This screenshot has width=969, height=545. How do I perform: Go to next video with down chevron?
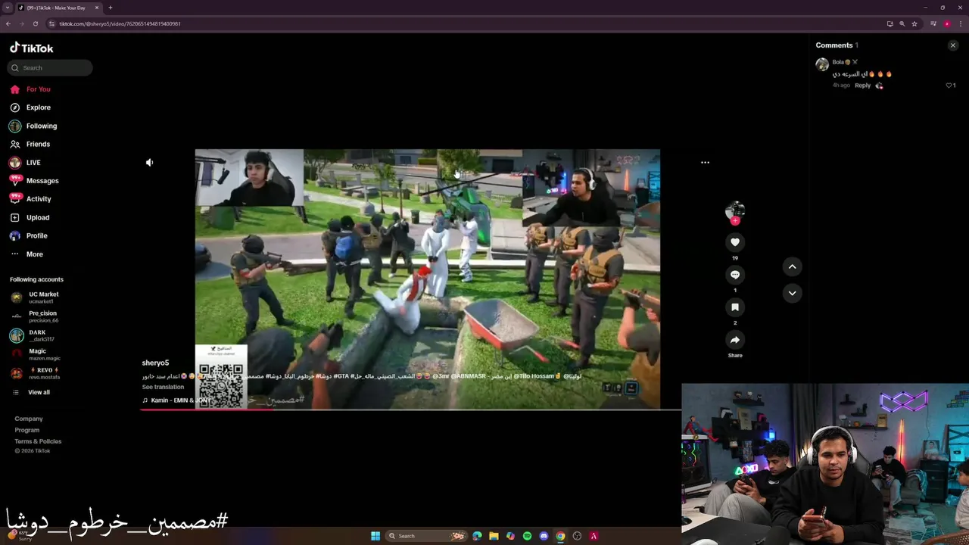click(x=792, y=293)
